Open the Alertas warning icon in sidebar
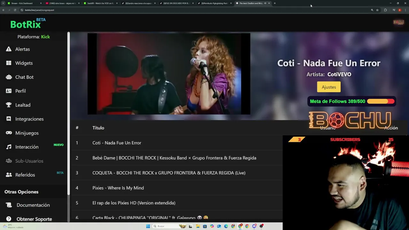Image resolution: width=409 pixels, height=230 pixels. 9,49
